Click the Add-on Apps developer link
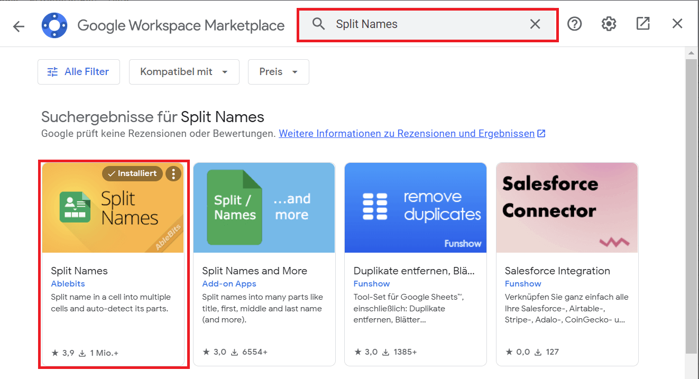 [x=229, y=284]
